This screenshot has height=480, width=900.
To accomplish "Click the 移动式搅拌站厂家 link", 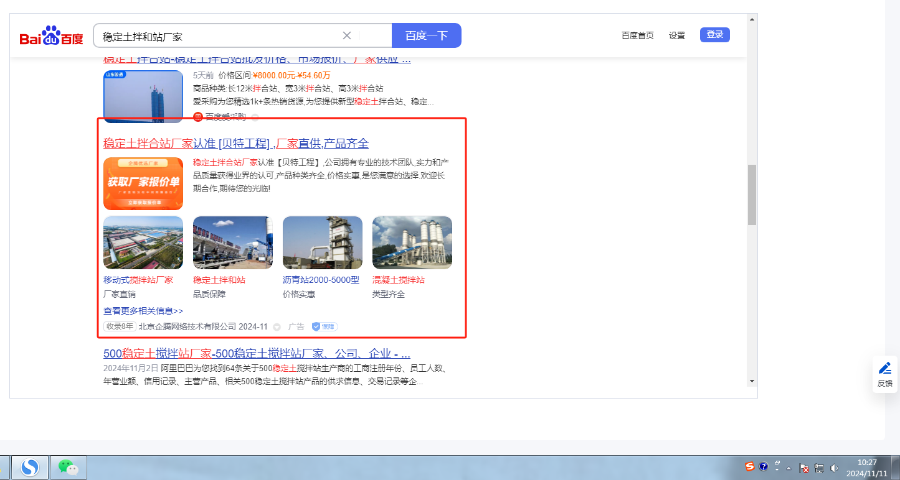I will (138, 280).
